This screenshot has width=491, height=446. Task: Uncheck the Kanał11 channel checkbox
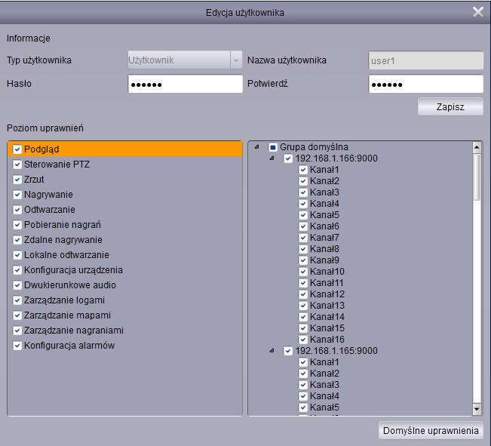(x=302, y=283)
